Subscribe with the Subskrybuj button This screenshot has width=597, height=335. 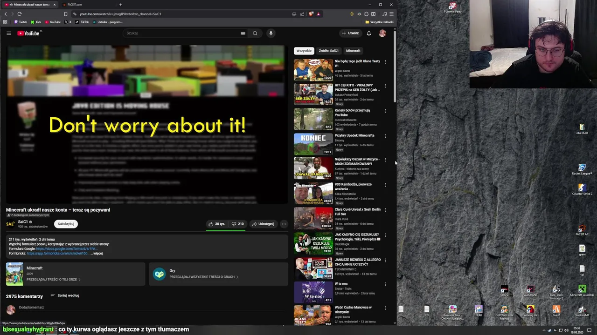[x=66, y=224]
